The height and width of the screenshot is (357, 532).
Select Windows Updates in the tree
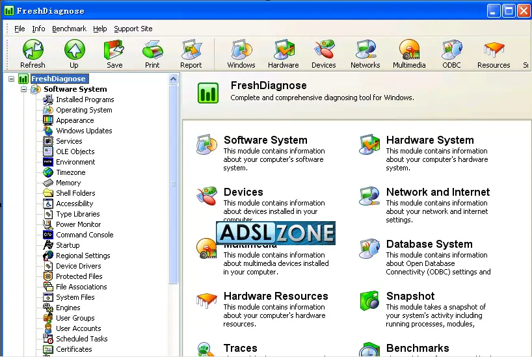pos(84,131)
